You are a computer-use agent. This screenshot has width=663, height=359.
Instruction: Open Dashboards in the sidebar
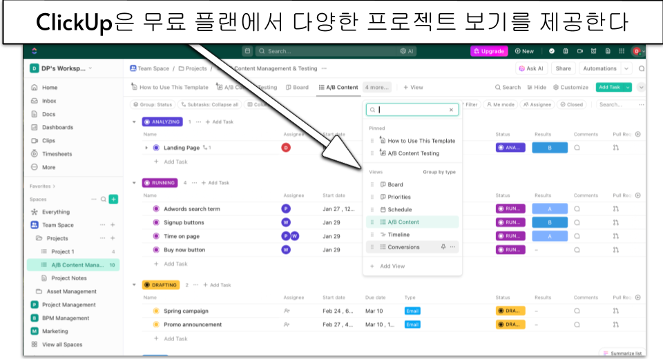pyautogui.click(x=57, y=127)
